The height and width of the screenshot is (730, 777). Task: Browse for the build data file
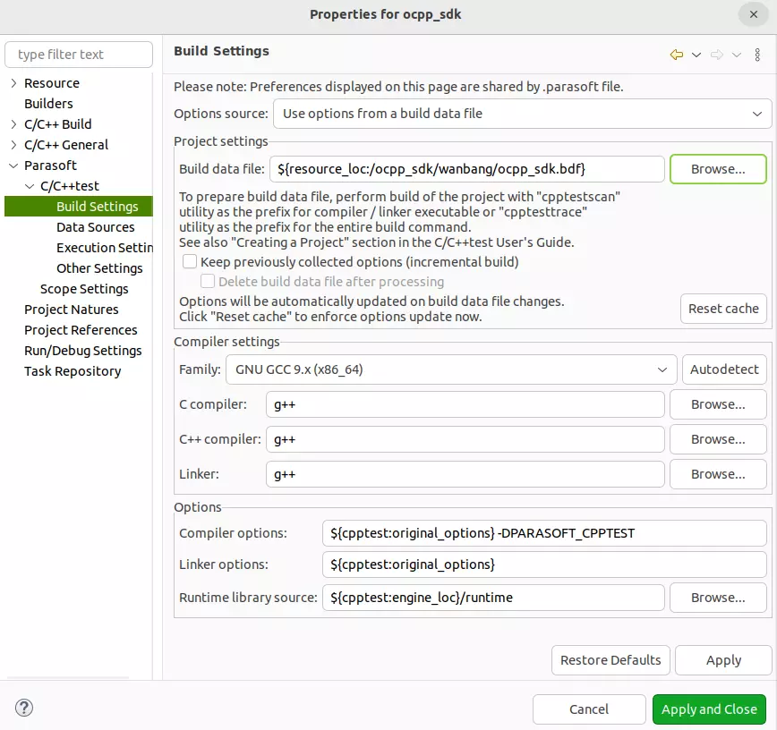pos(718,169)
